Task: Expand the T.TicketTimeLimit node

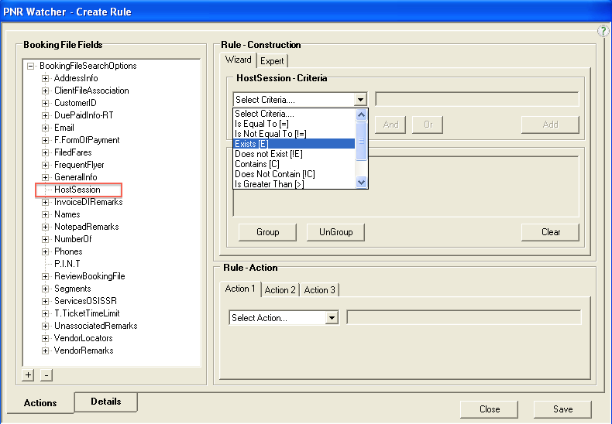Action: (x=45, y=313)
